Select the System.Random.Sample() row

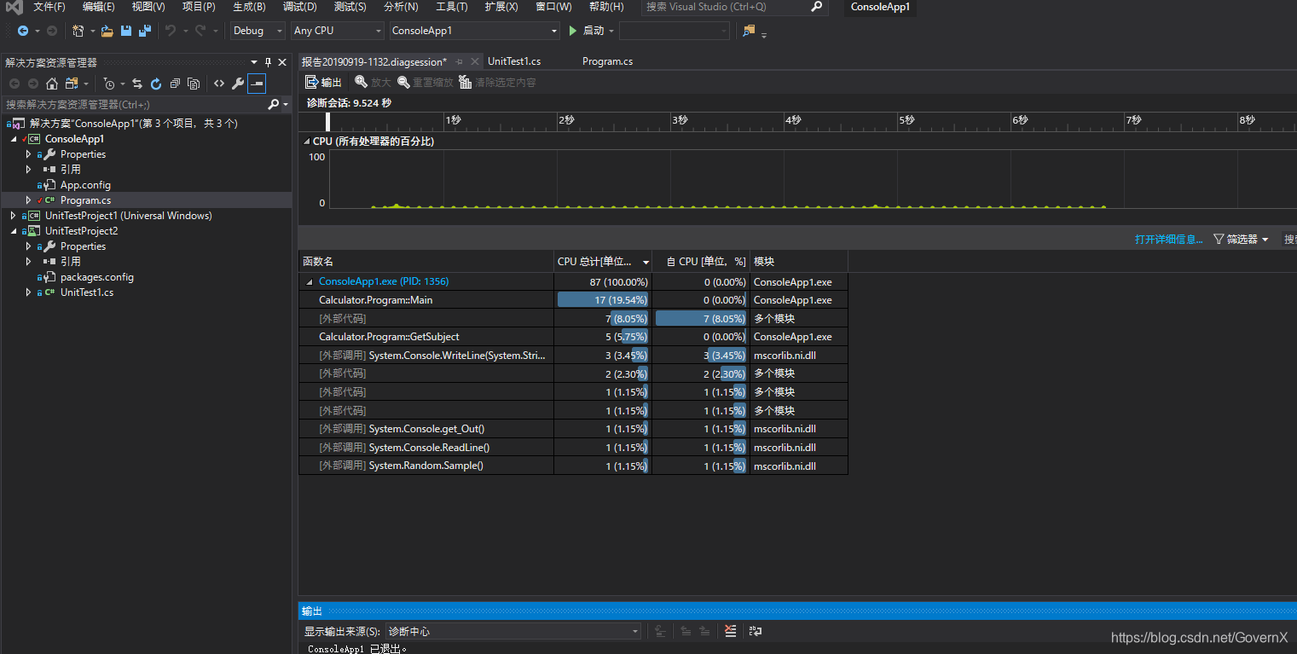pos(573,466)
